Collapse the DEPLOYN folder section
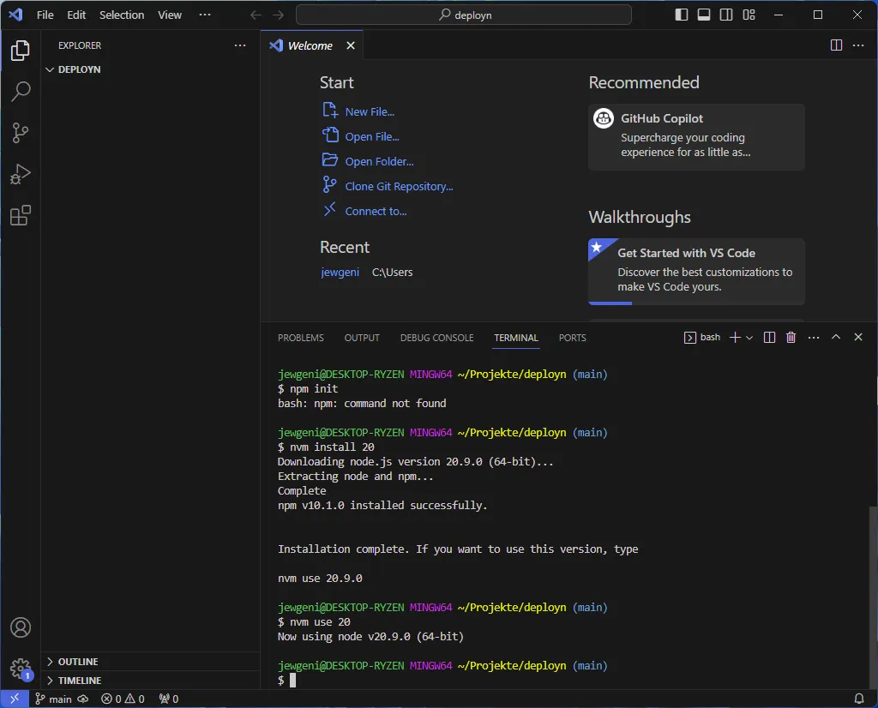 (x=79, y=69)
